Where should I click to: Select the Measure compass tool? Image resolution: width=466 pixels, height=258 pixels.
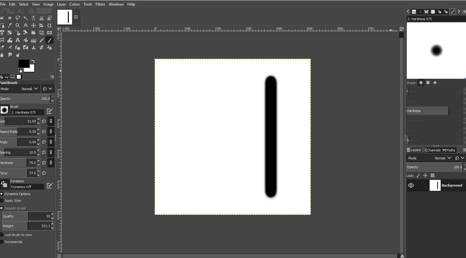26,25
